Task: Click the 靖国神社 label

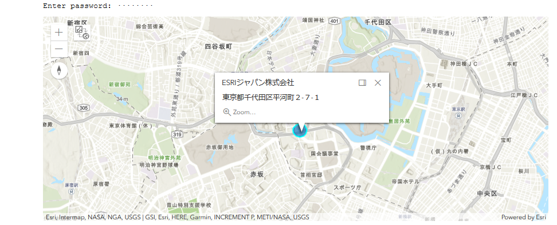Action: 313,21
